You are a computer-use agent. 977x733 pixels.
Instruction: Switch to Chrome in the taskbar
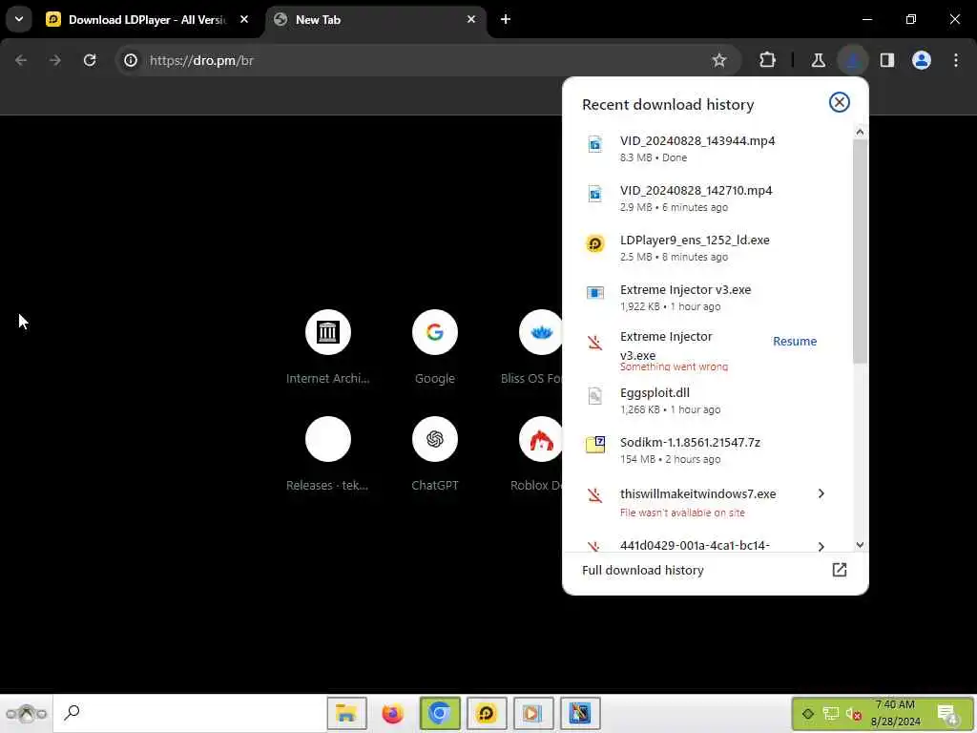440,713
